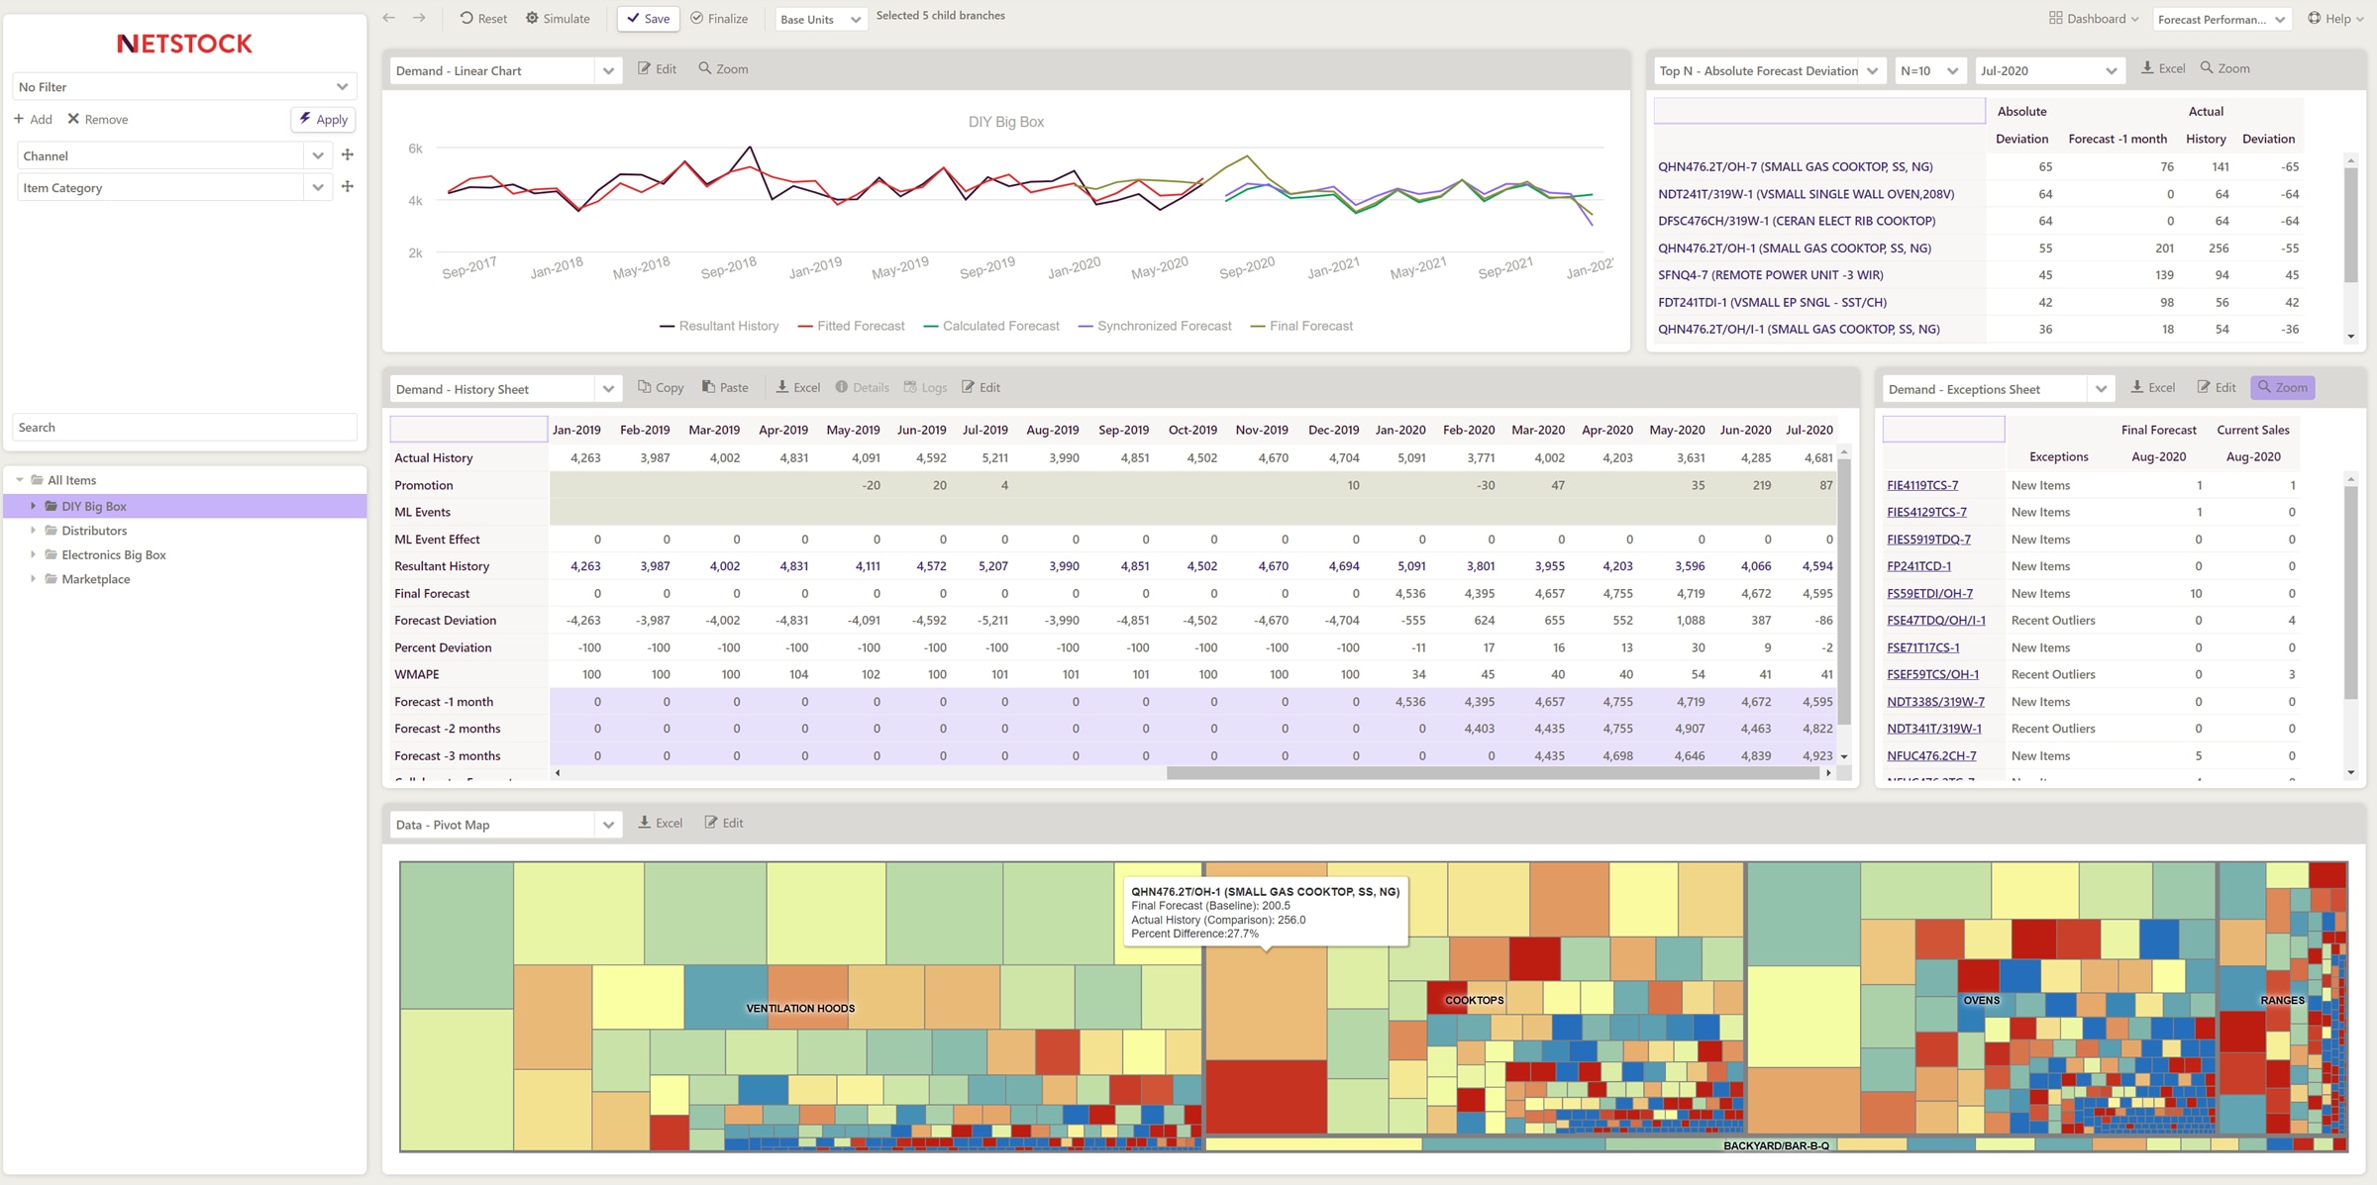Screen dimensions: 2377x1185
Task: Click Paste in the History Sheet toolbar
Action: (x=724, y=387)
